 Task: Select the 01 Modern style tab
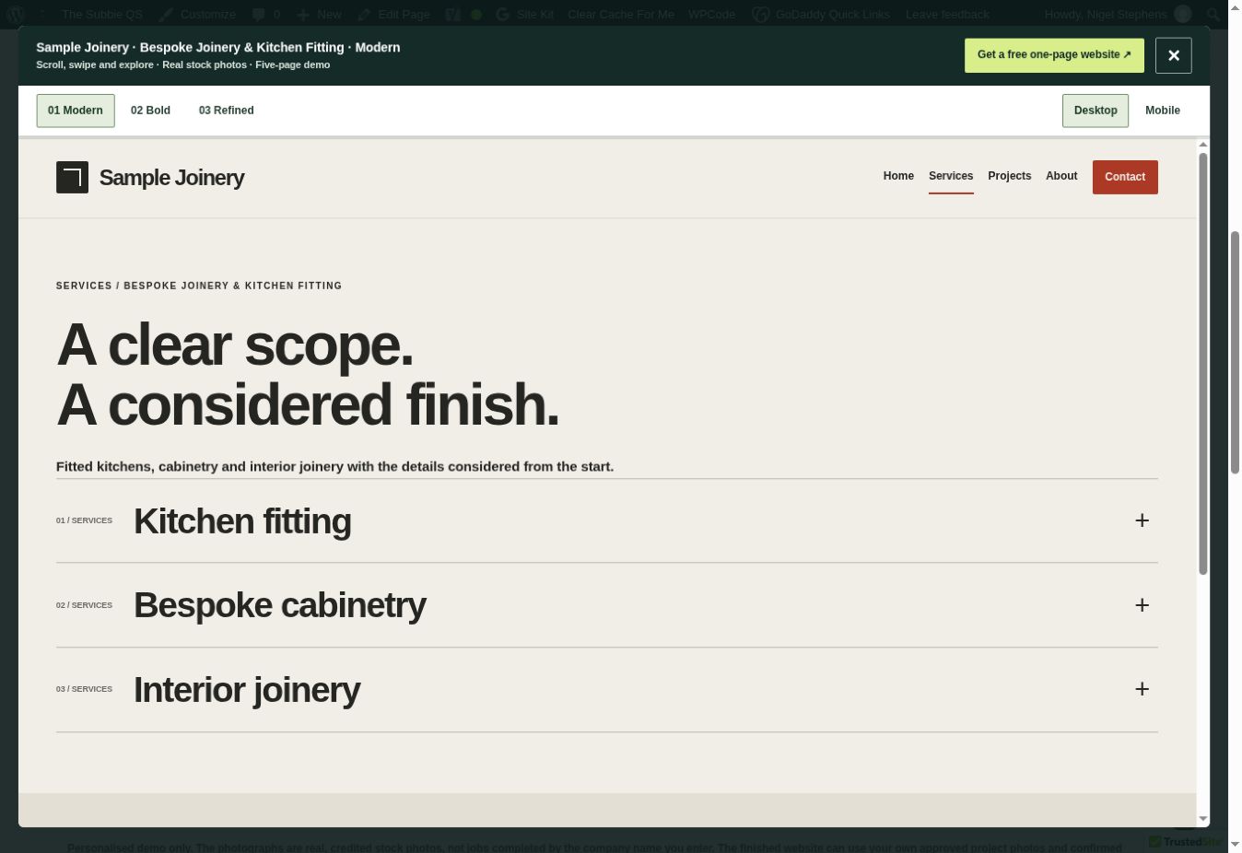pos(76,111)
